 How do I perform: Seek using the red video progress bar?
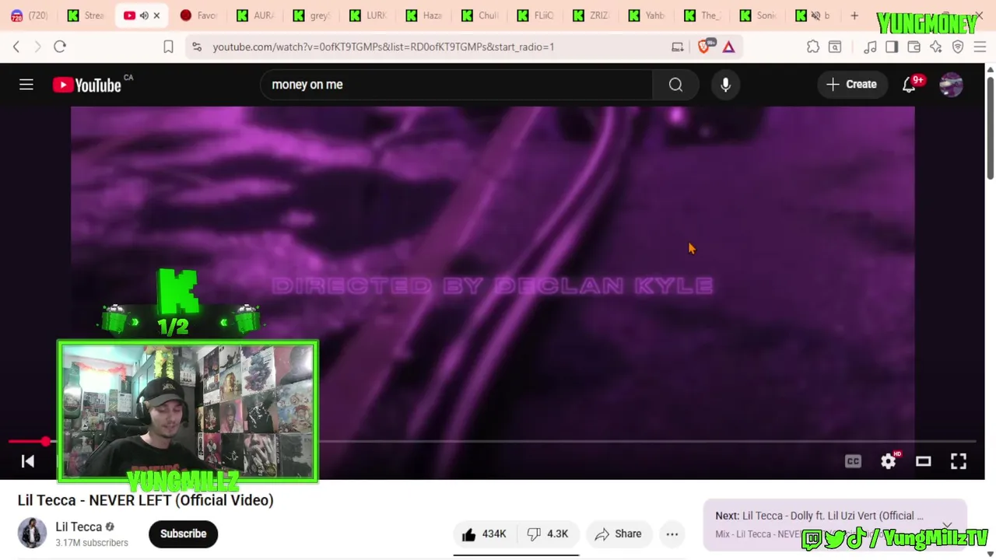tap(493, 442)
